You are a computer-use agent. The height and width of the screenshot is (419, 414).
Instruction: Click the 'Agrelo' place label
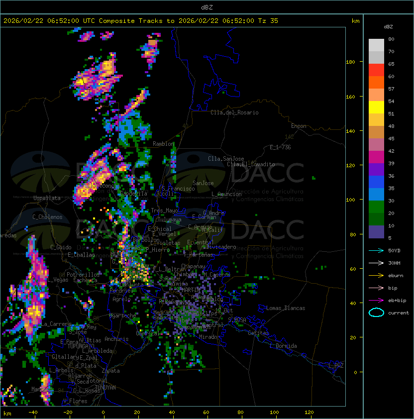[x=121, y=299]
